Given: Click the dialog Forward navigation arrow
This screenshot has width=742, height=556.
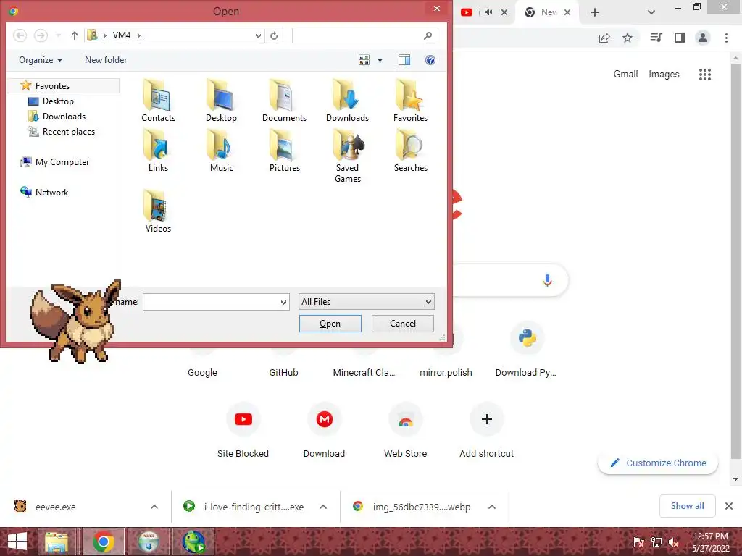Looking at the screenshot, I should pyautogui.click(x=41, y=35).
